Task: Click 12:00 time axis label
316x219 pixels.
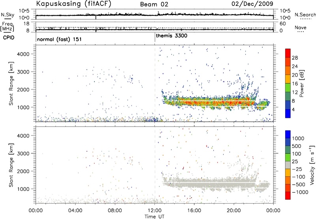Action: coord(155,210)
